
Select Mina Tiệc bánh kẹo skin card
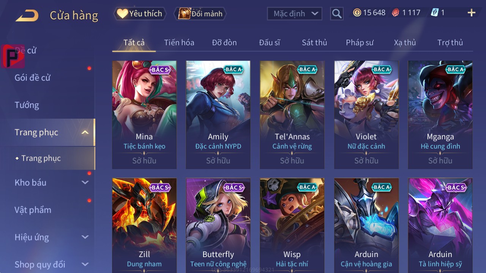[x=144, y=115]
